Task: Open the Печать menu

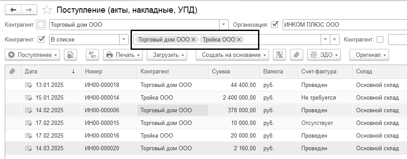Action: (123, 55)
